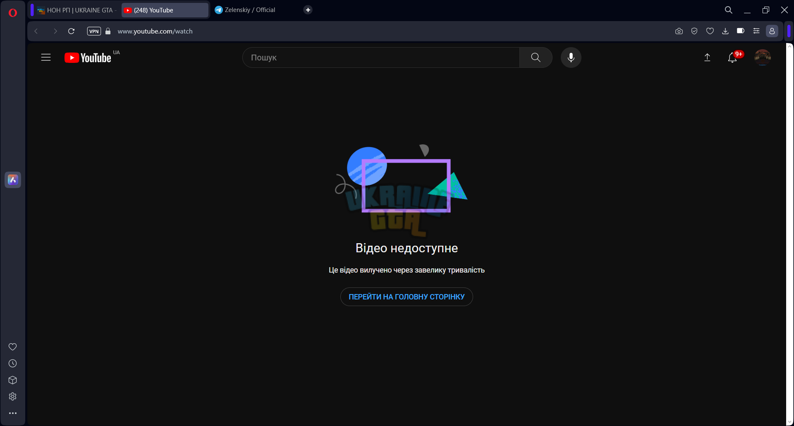Image resolution: width=794 pixels, height=426 pixels.
Task: Open the YouTube upload video icon
Action: (x=708, y=57)
